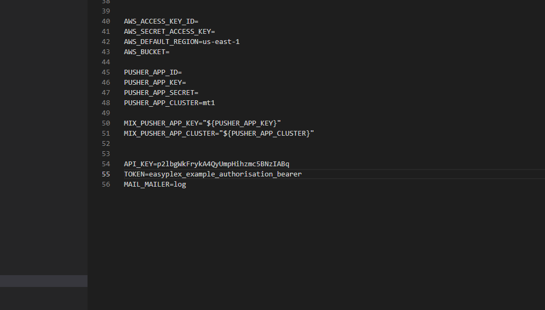Click line number 45 in gutter

pos(105,72)
